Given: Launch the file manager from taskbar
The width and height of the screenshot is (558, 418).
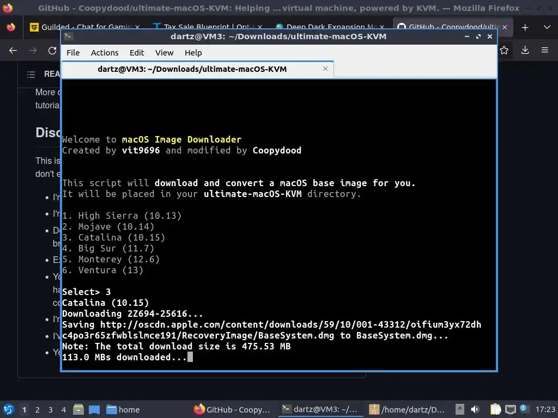Looking at the screenshot, I should pyautogui.click(x=78, y=409).
